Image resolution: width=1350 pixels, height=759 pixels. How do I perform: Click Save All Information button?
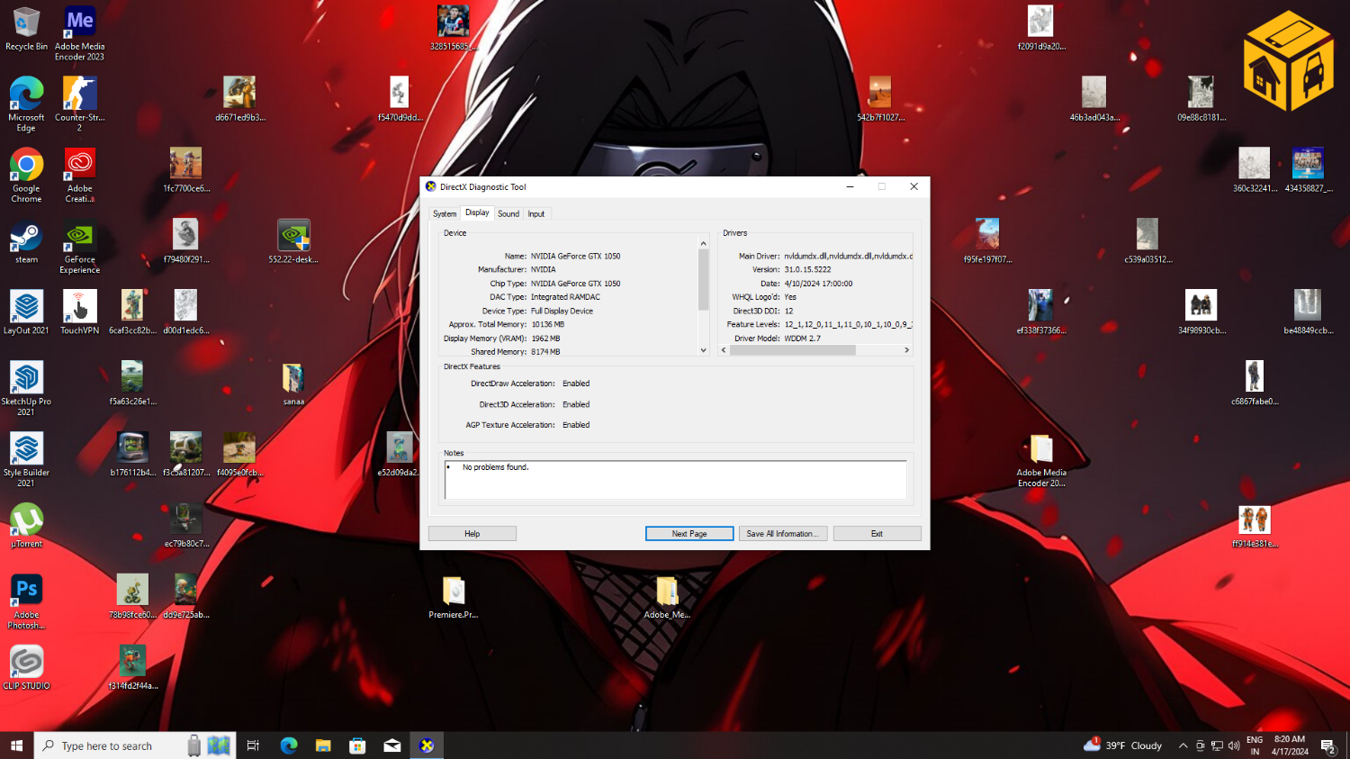[x=783, y=534]
